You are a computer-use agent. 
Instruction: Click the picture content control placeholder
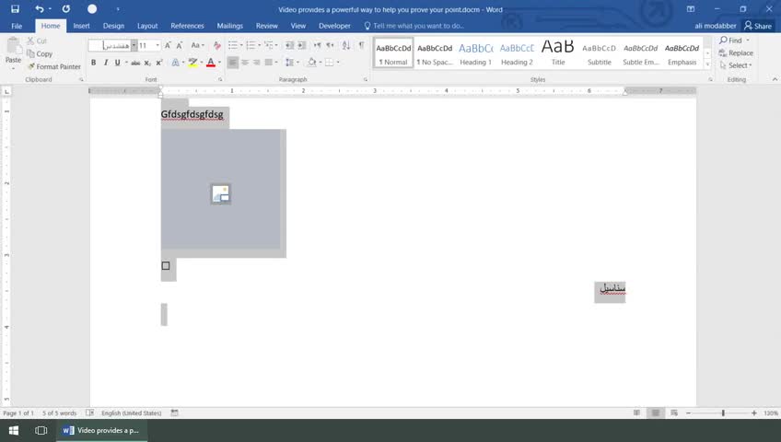click(x=221, y=193)
